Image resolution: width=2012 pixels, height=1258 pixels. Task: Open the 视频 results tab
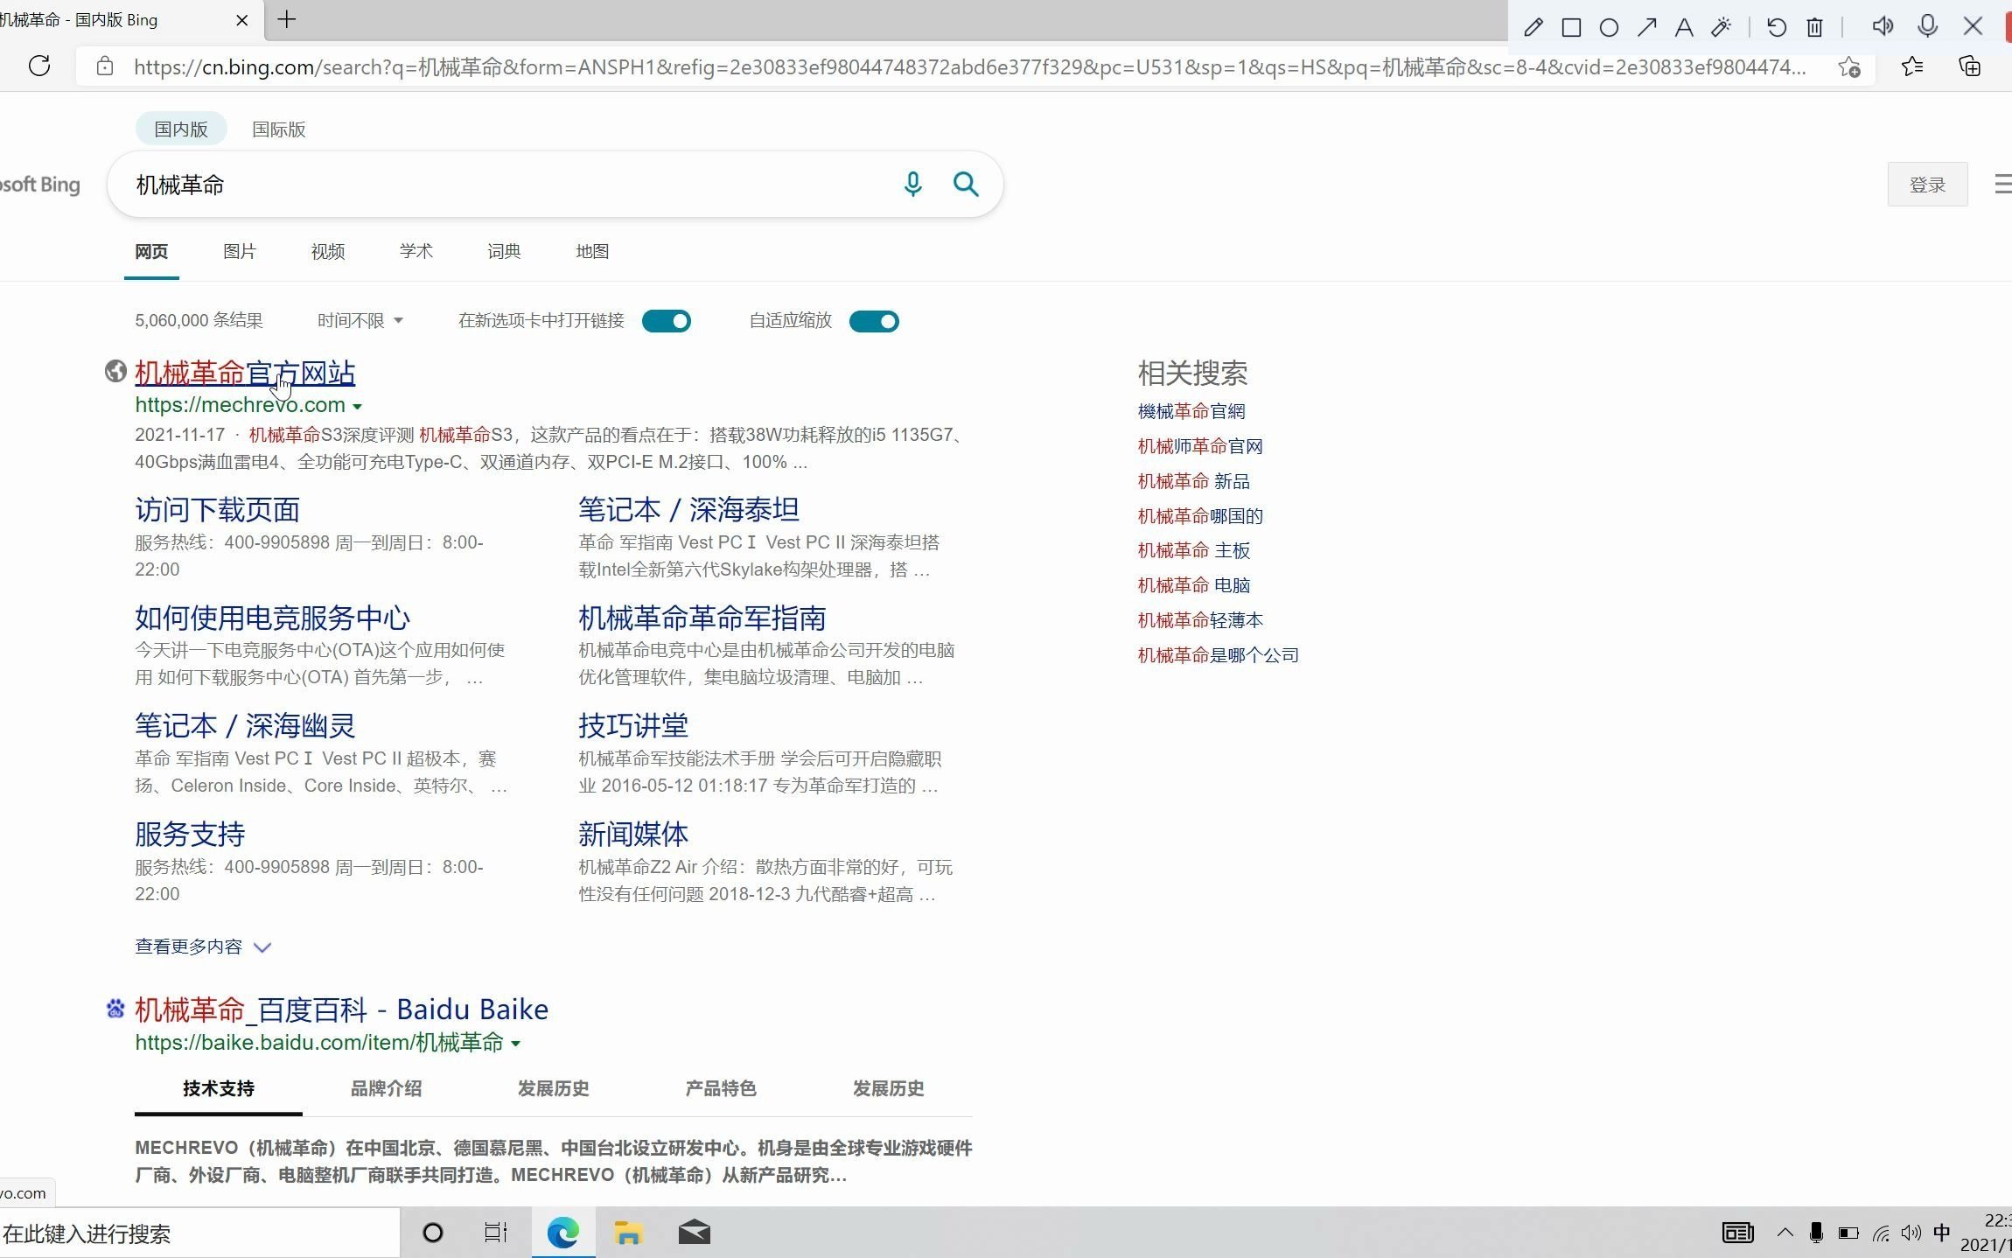coord(328,251)
